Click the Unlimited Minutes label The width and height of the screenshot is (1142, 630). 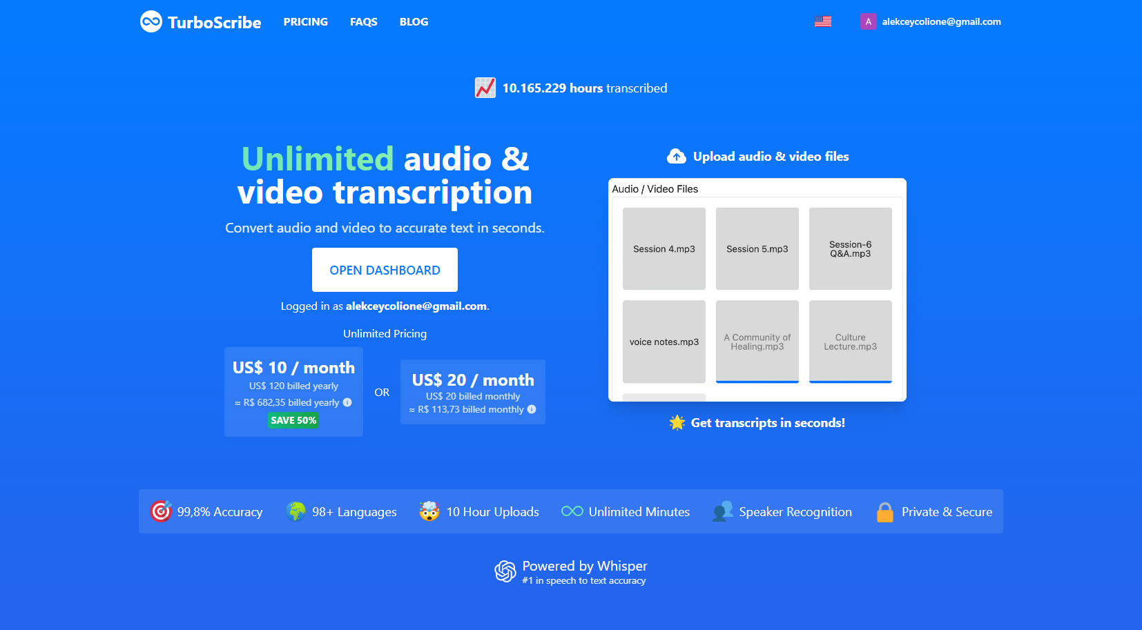pos(639,512)
